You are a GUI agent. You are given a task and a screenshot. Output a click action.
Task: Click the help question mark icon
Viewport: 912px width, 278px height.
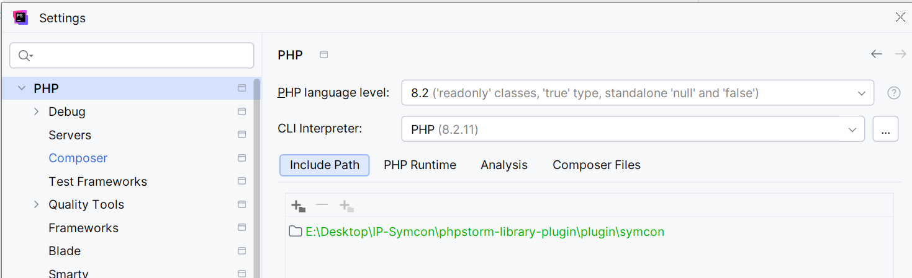point(893,93)
